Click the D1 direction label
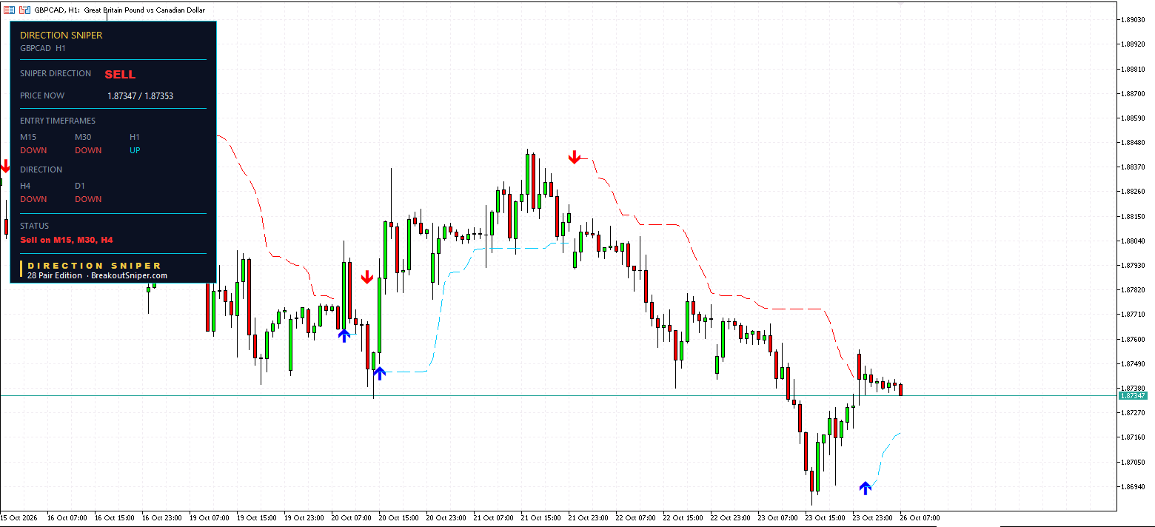This screenshot has height=527, width=1155. coord(80,186)
